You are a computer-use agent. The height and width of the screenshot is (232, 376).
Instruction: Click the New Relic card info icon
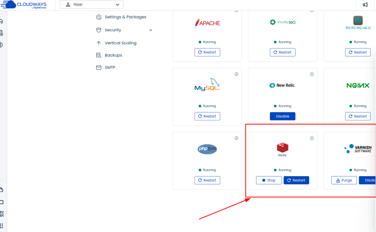(312, 74)
